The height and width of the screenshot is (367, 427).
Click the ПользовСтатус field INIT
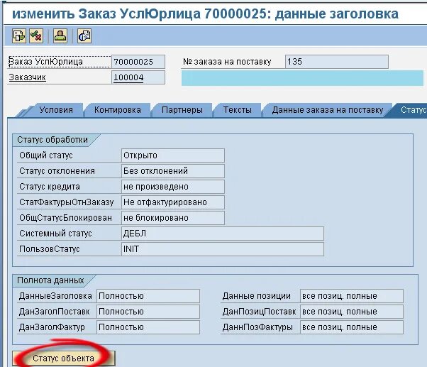[223, 249]
